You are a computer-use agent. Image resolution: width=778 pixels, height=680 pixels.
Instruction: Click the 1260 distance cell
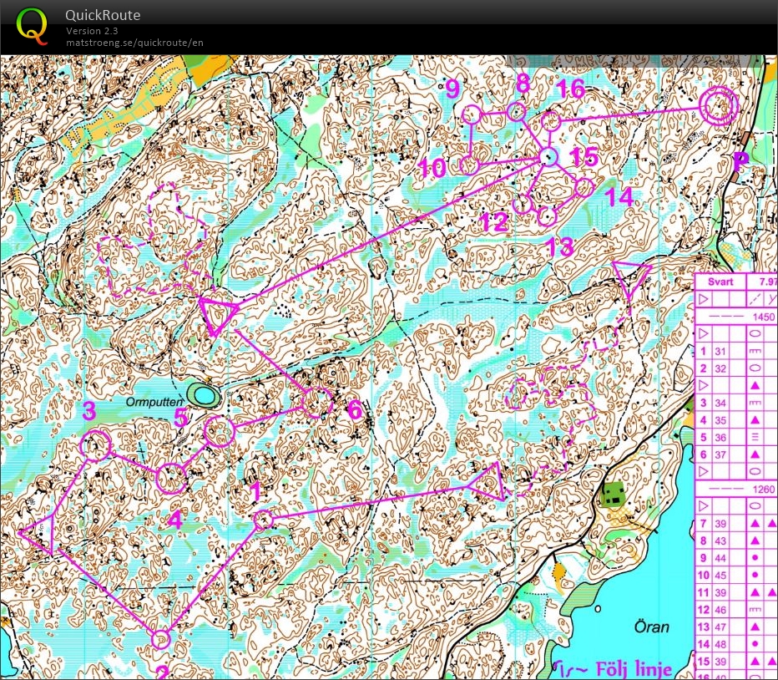pyautogui.click(x=763, y=490)
